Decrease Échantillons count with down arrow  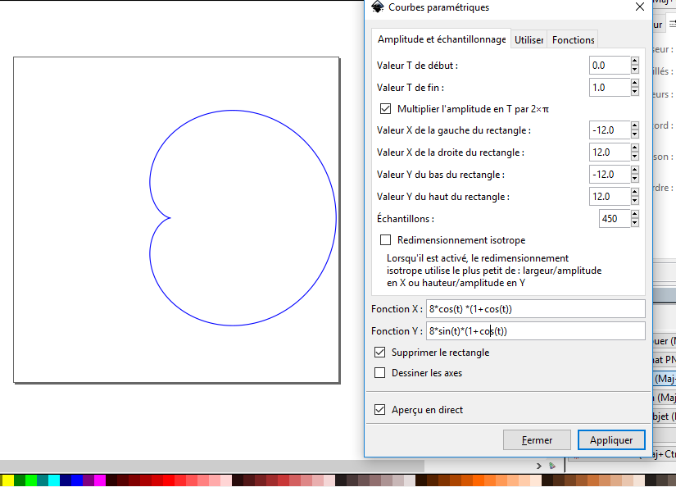(x=634, y=222)
